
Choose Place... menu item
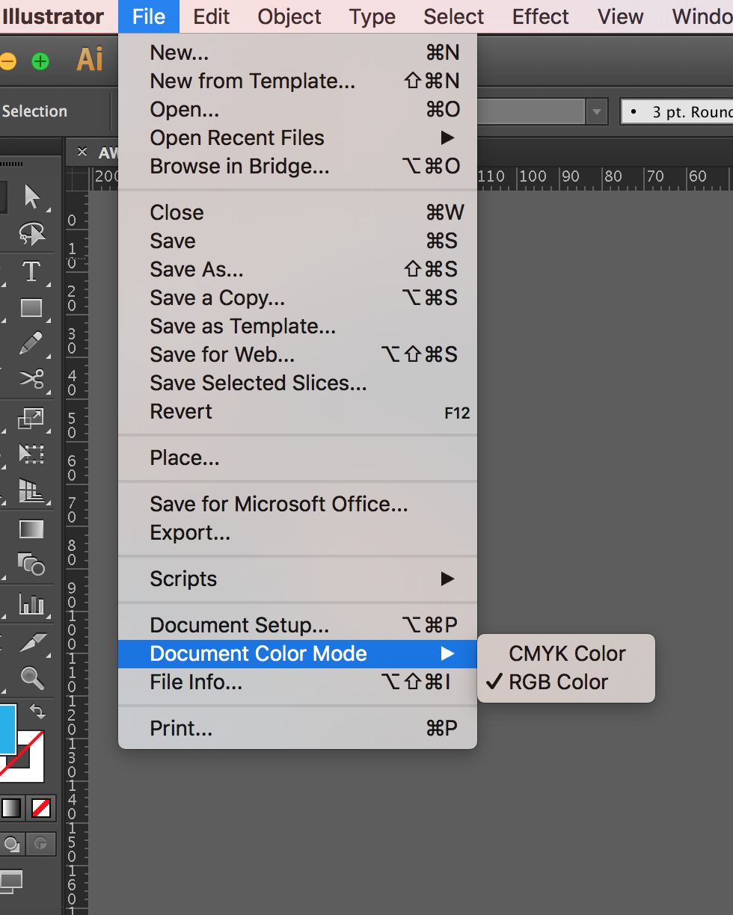coord(298,457)
